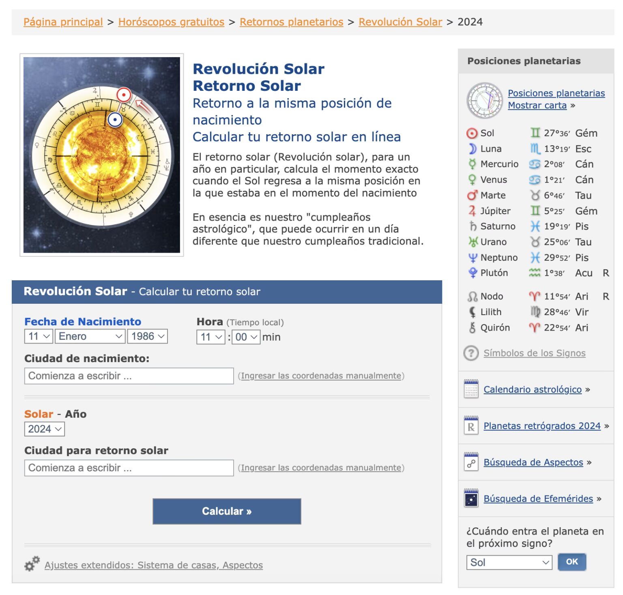Click the solar return chart thumbnail image
623x595 pixels.
click(x=102, y=155)
